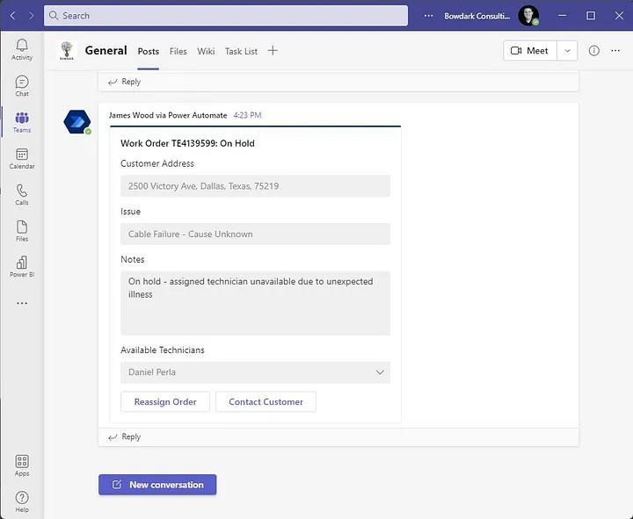633x519 pixels.
Task: Start a New conversation
Action: (157, 485)
